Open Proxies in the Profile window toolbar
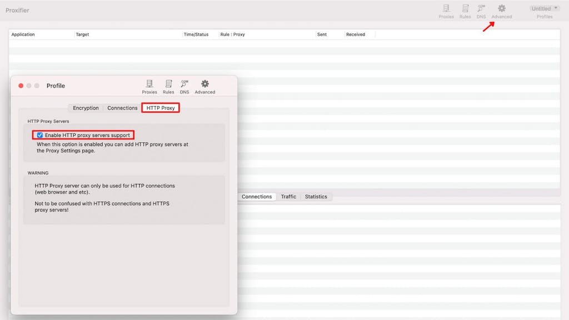The height and width of the screenshot is (320, 569). pyautogui.click(x=149, y=87)
